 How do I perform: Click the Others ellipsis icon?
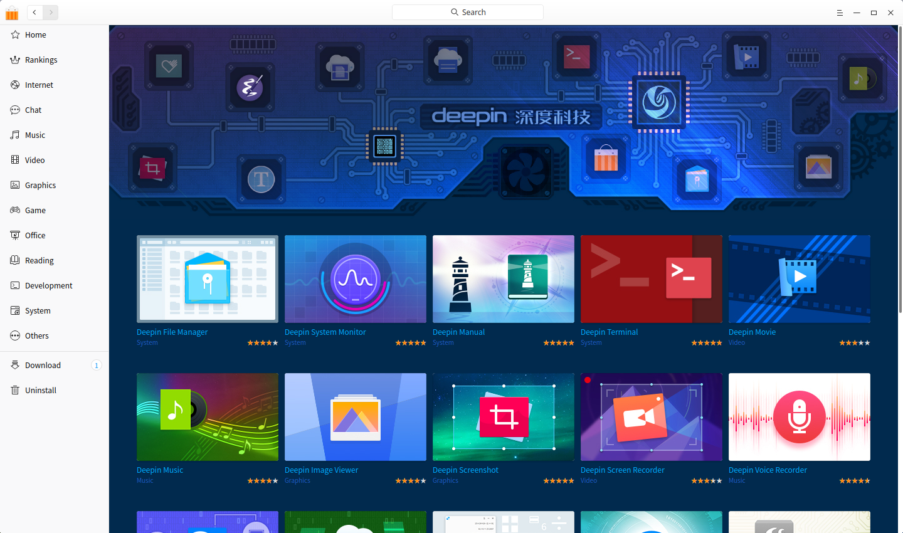point(15,335)
